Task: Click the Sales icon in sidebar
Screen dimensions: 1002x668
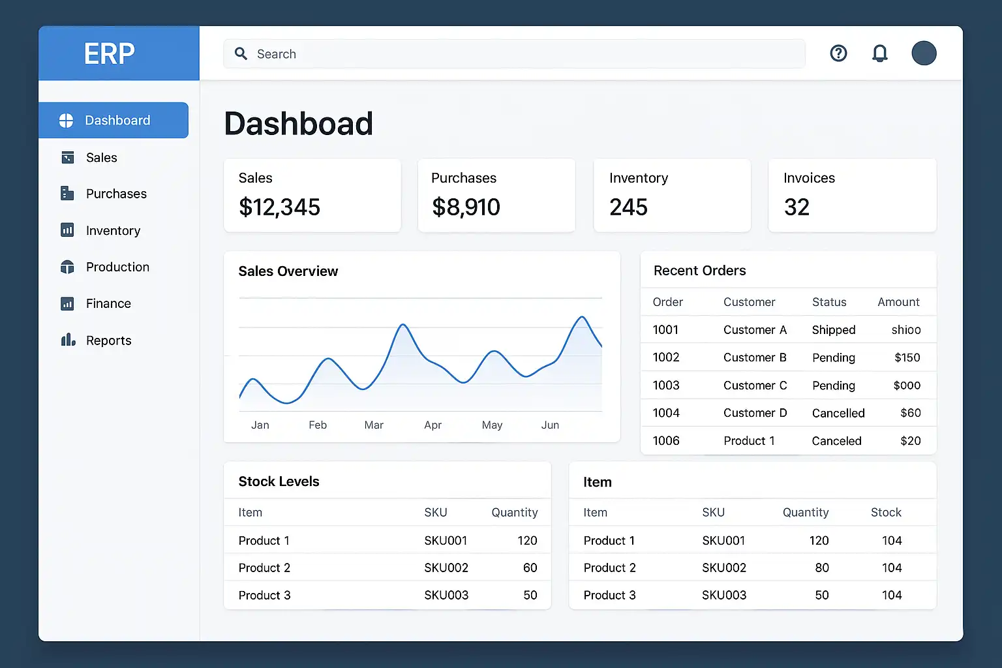Action: point(67,157)
